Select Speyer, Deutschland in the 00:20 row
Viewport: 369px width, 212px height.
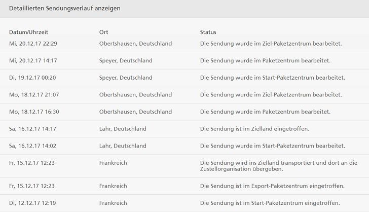click(x=126, y=78)
